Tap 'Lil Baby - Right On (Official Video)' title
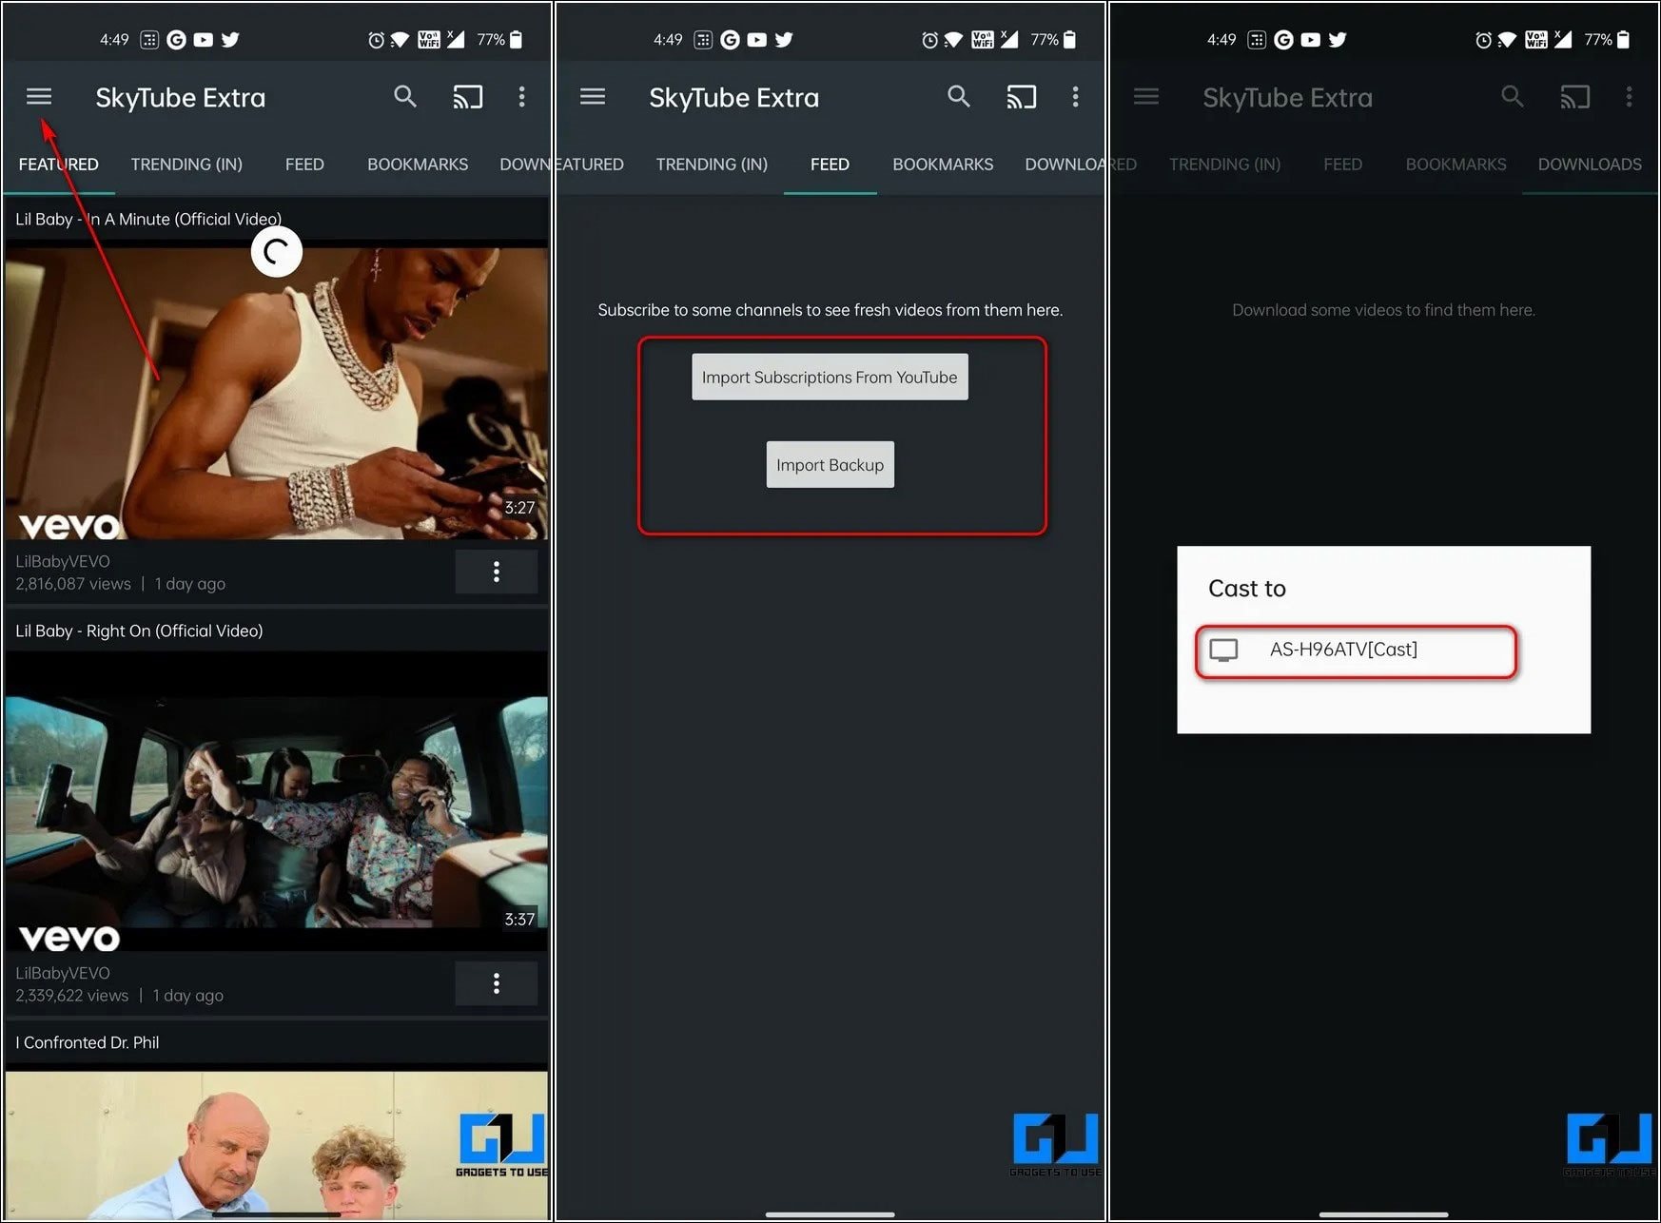Viewport: 1661px width, 1223px height. pyautogui.click(x=139, y=631)
